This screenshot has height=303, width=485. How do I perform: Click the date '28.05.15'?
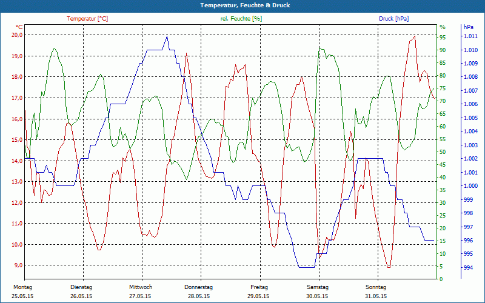tap(199, 296)
